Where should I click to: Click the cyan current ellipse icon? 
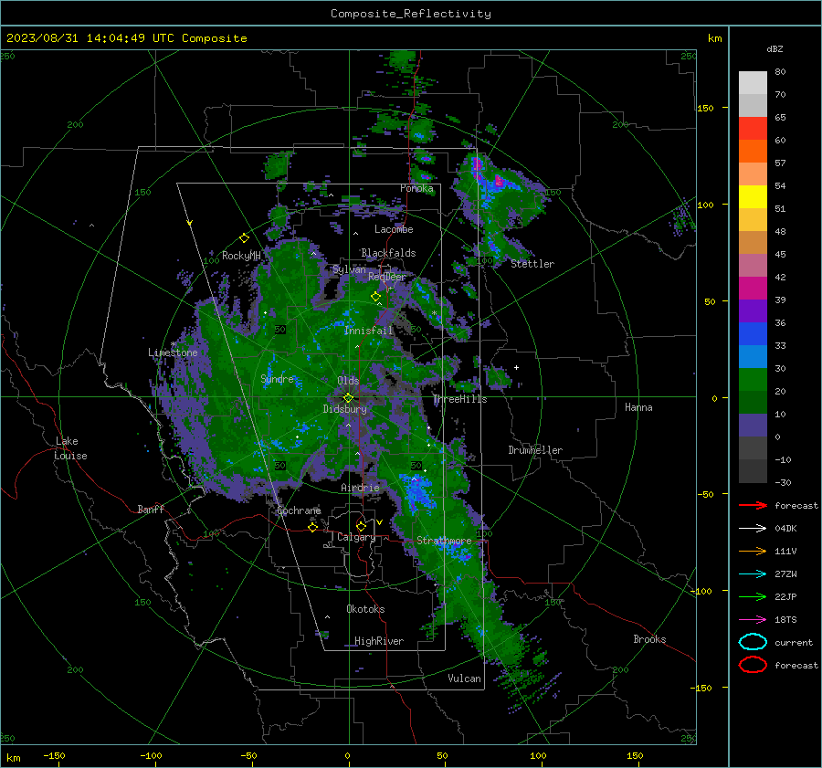tap(753, 642)
